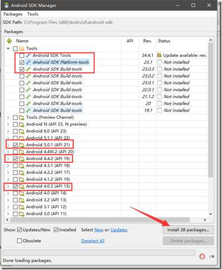This screenshot has height=270, width=222.
Task: Click folder icon for Android 5.0.1 (API 21)
Action: tap(22, 145)
